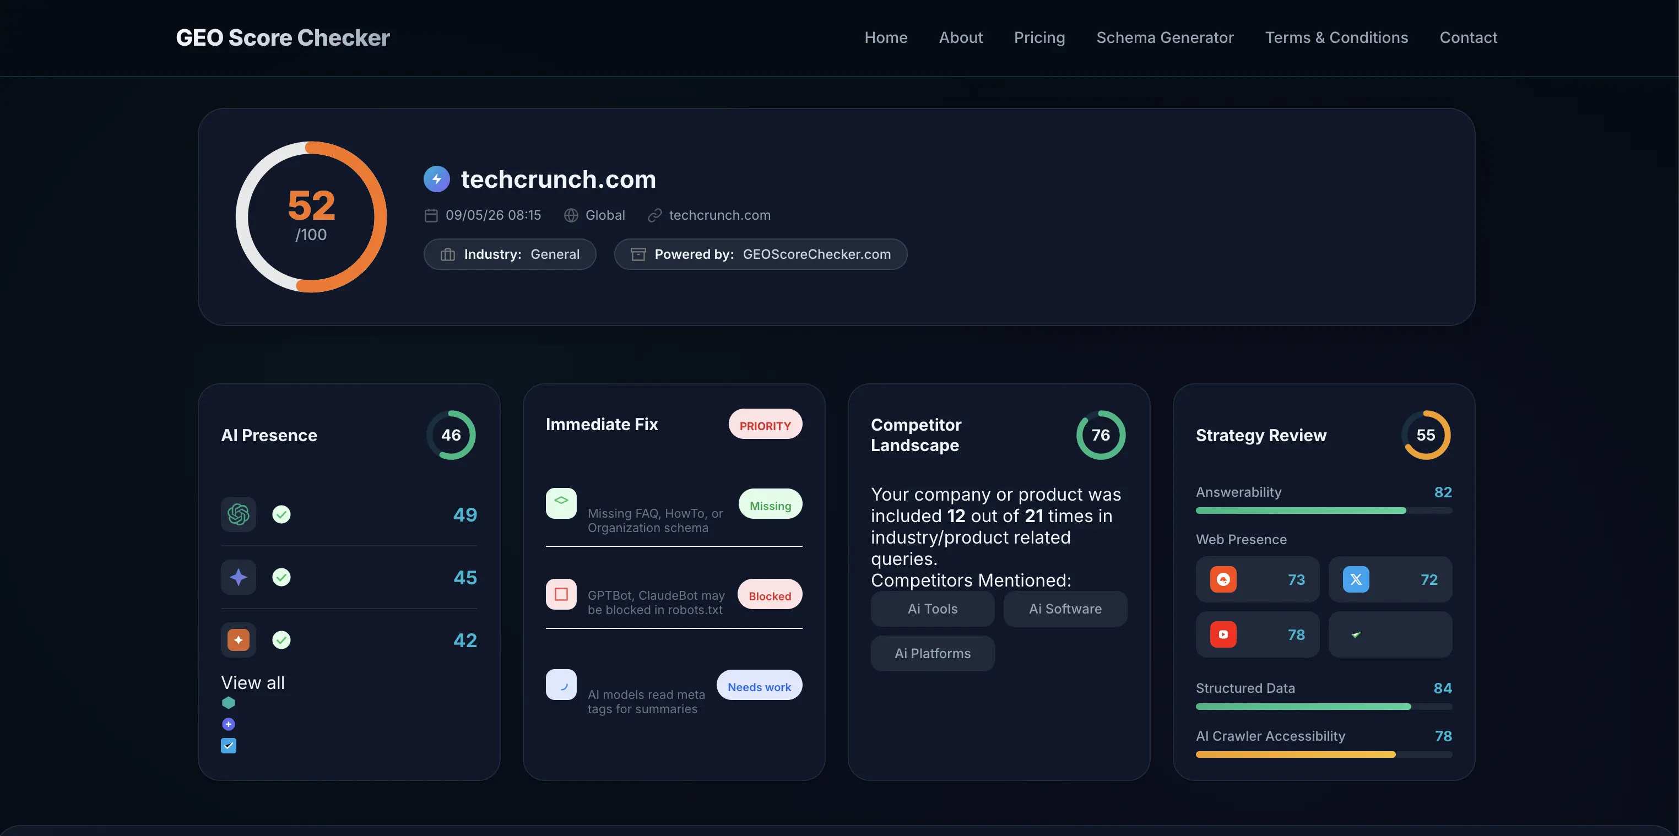
Task: Go to the Pricing page
Action: [x=1039, y=38]
